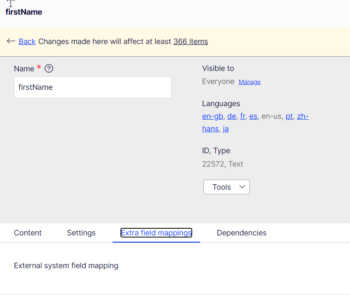Open the es language version

(x=253, y=116)
